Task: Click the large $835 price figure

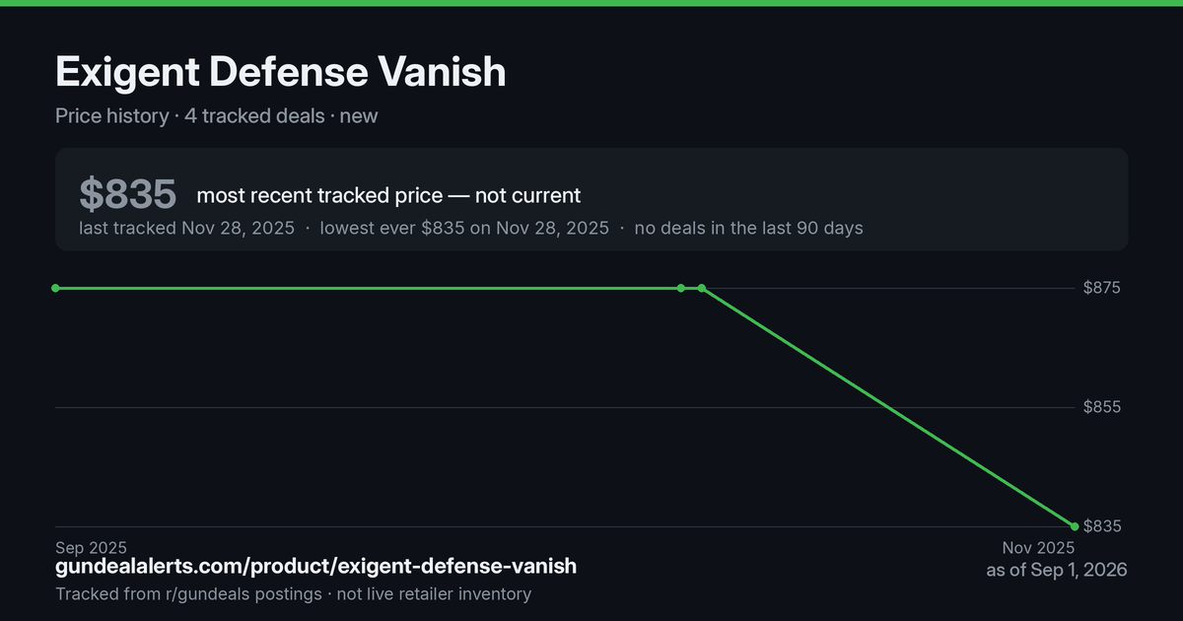Action: [128, 194]
